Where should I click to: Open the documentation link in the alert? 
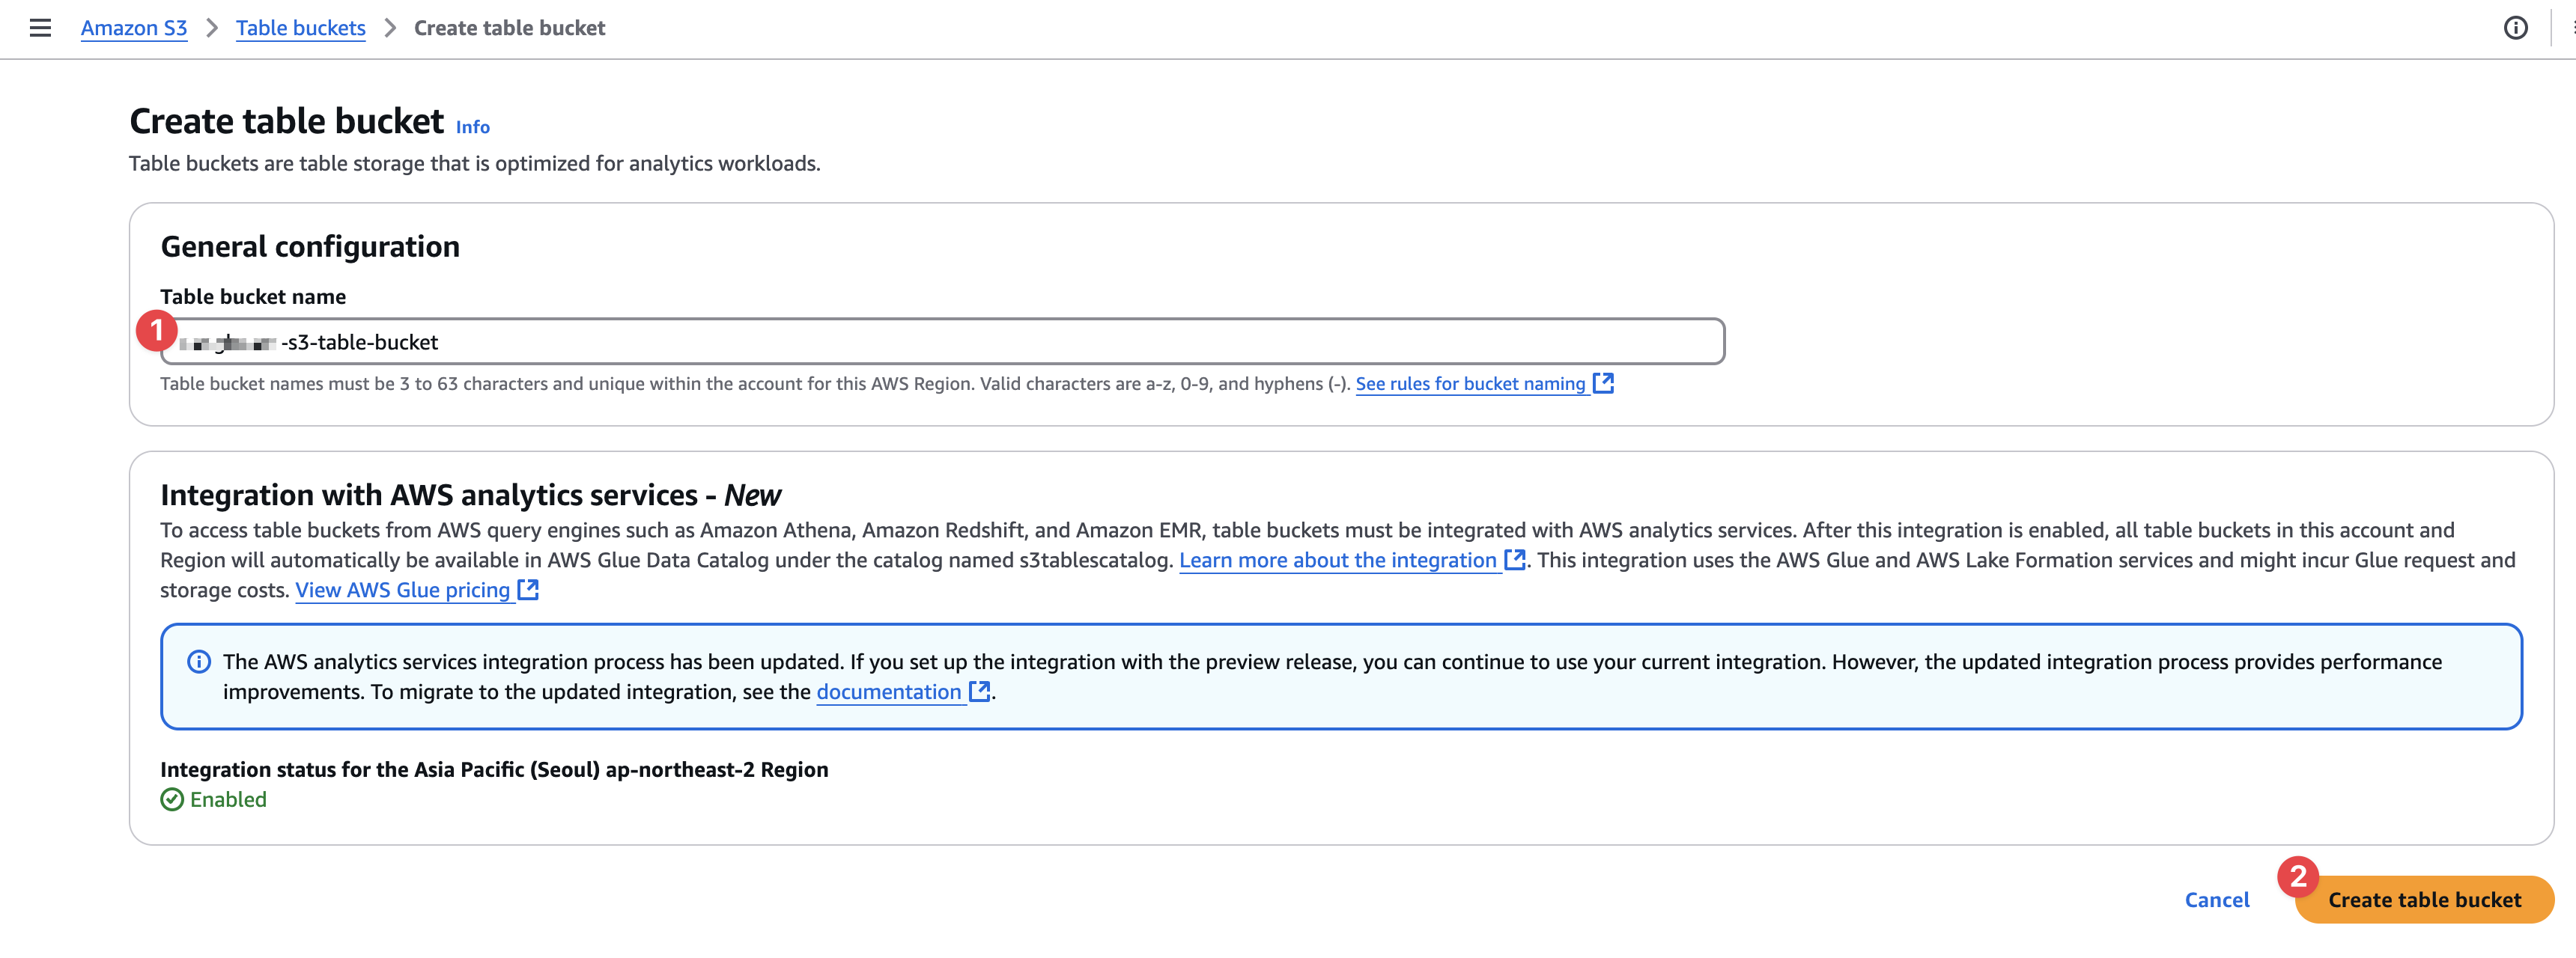888,692
